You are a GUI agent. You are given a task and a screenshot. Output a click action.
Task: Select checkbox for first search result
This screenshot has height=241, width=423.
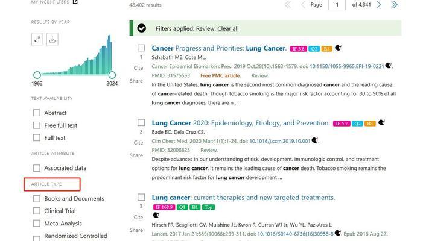[141, 48]
